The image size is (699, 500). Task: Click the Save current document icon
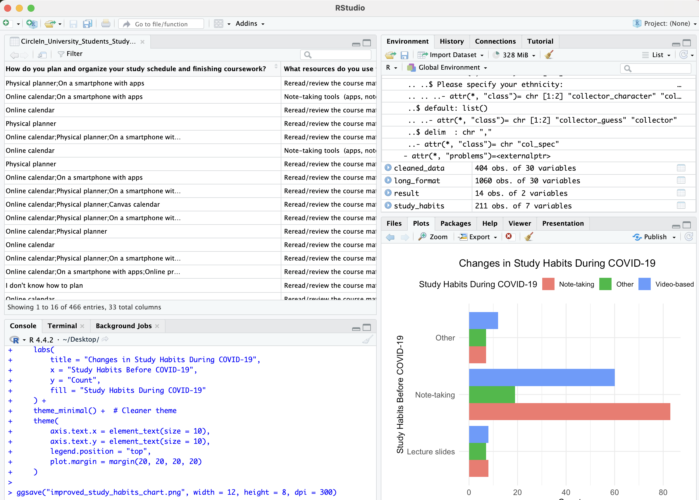click(73, 24)
